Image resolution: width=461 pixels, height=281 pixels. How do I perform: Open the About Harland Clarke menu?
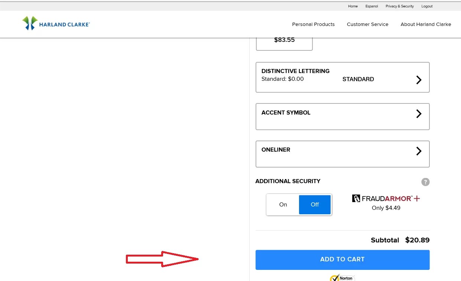[x=426, y=24]
